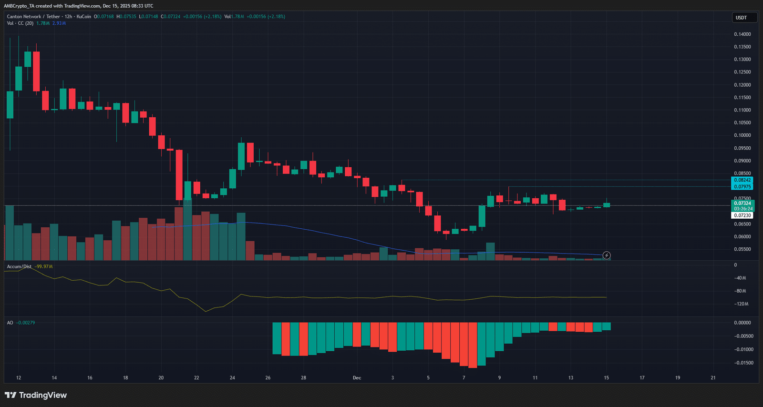Click the 0.11000 price axis level
The image size is (763, 407).
[x=742, y=110]
